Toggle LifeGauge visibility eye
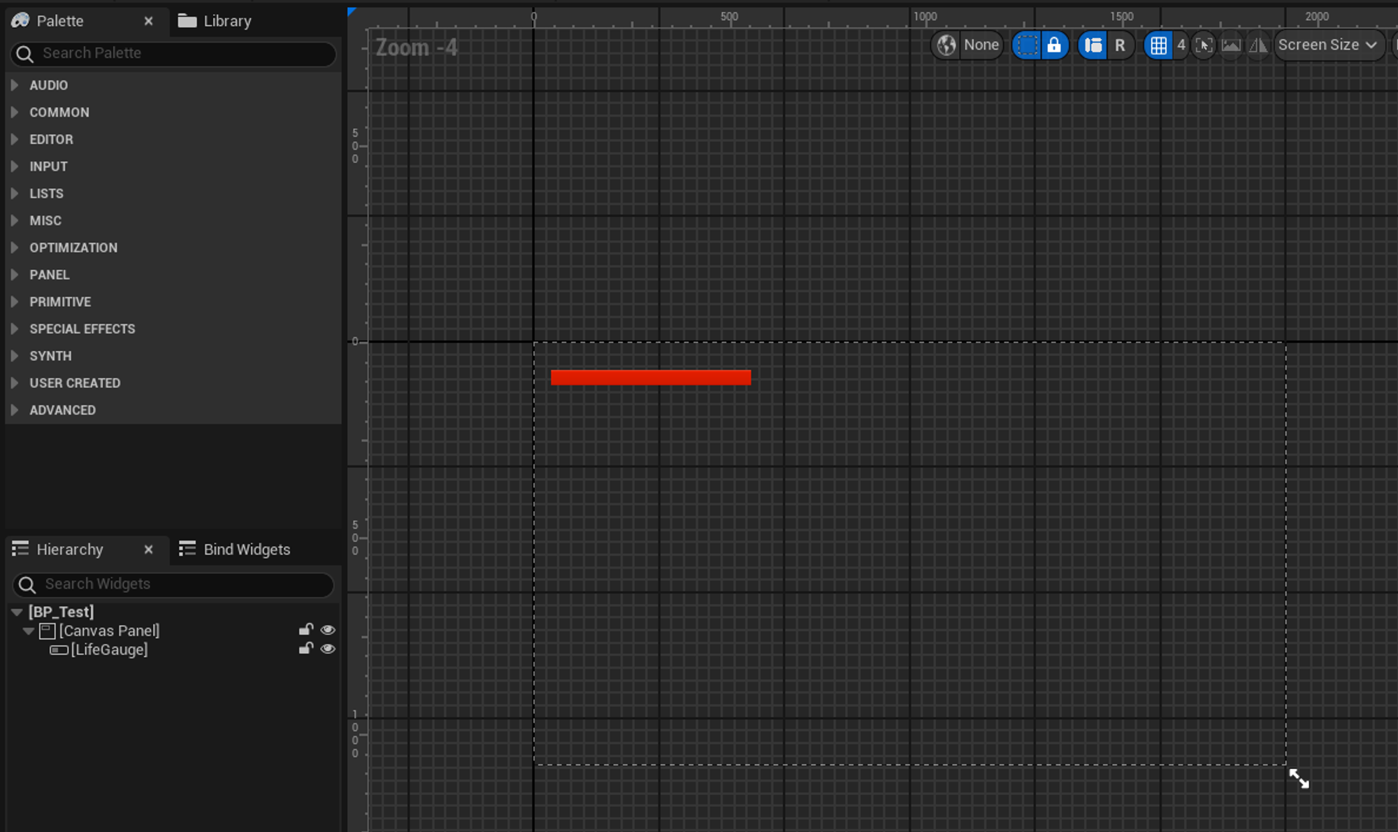Image resolution: width=1398 pixels, height=832 pixels. click(x=328, y=649)
